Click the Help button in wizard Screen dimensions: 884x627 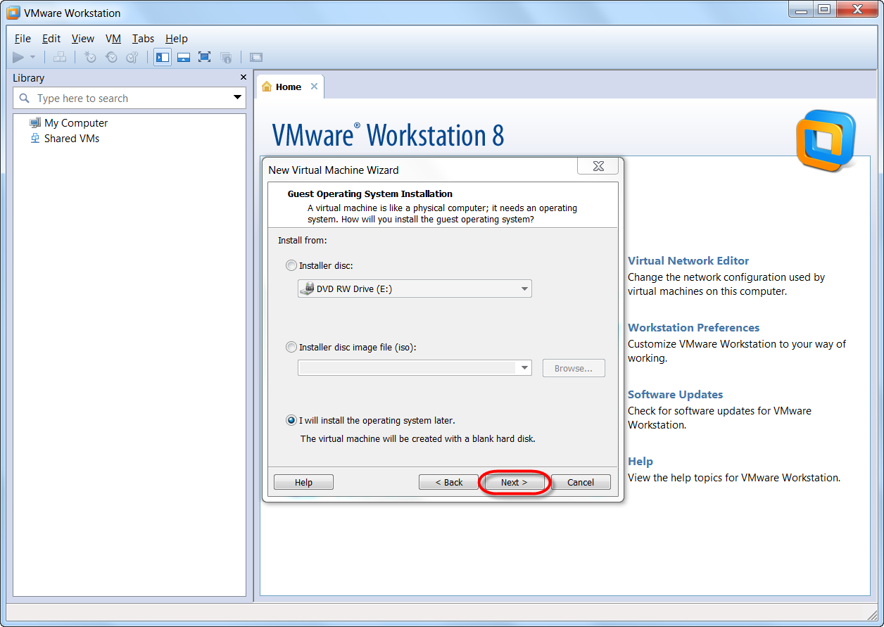pos(303,482)
